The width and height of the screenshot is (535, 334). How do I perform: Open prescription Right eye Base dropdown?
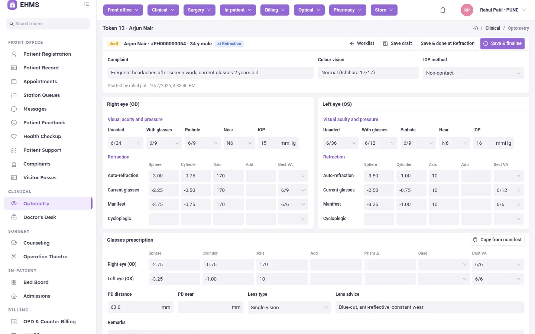(444, 264)
